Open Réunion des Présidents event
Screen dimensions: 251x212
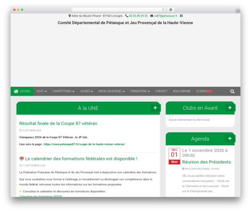pyautogui.click(x=206, y=162)
